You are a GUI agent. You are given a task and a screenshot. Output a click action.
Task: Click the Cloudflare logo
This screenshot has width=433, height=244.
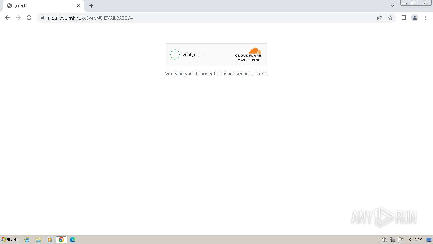248,52
